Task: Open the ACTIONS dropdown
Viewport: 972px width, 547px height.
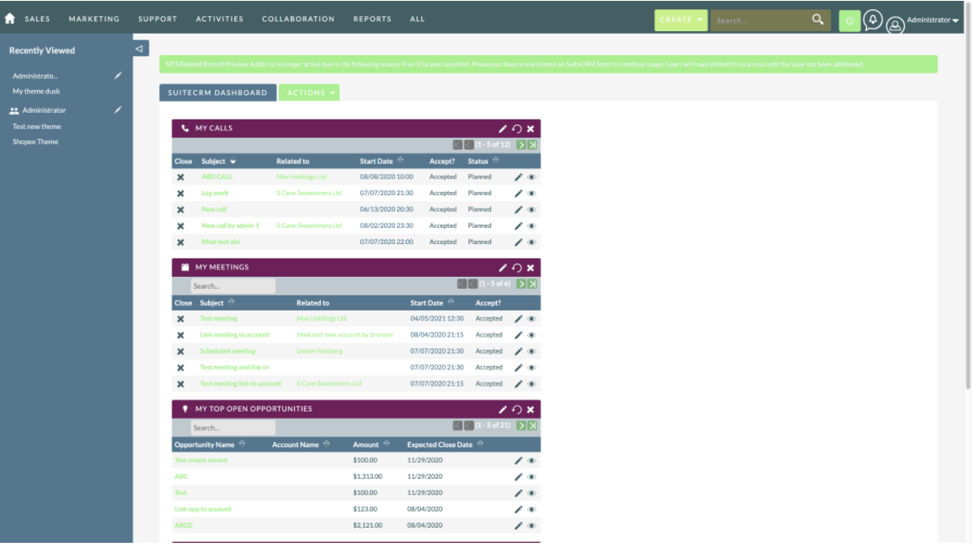Action: click(309, 93)
